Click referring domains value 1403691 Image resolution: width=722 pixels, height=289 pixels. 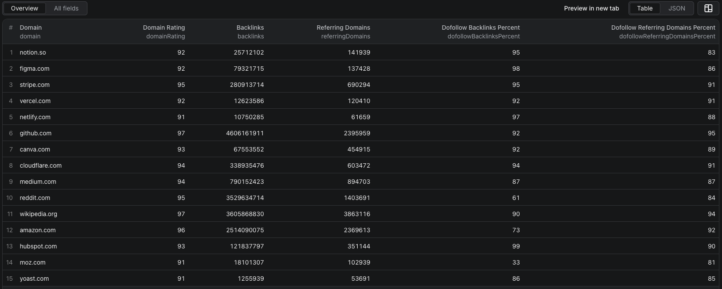357,198
